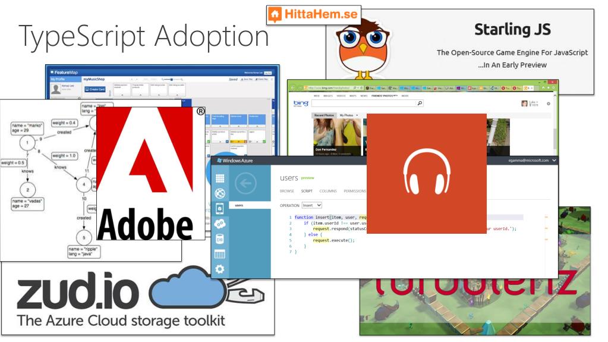Open the garden photo thumbnail in Bing
The width and height of the screenshot is (608, 342).
pos(498,137)
